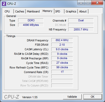The width and height of the screenshot is (105, 102).
Task: Click the Validate button
Action: click(x=72, y=97)
